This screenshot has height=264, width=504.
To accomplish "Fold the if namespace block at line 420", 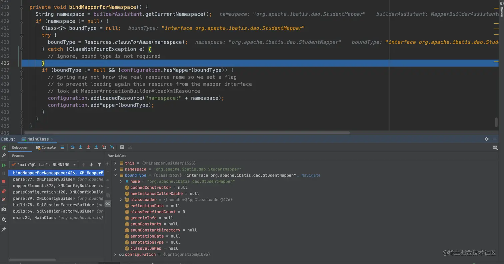I will pos(21,21).
